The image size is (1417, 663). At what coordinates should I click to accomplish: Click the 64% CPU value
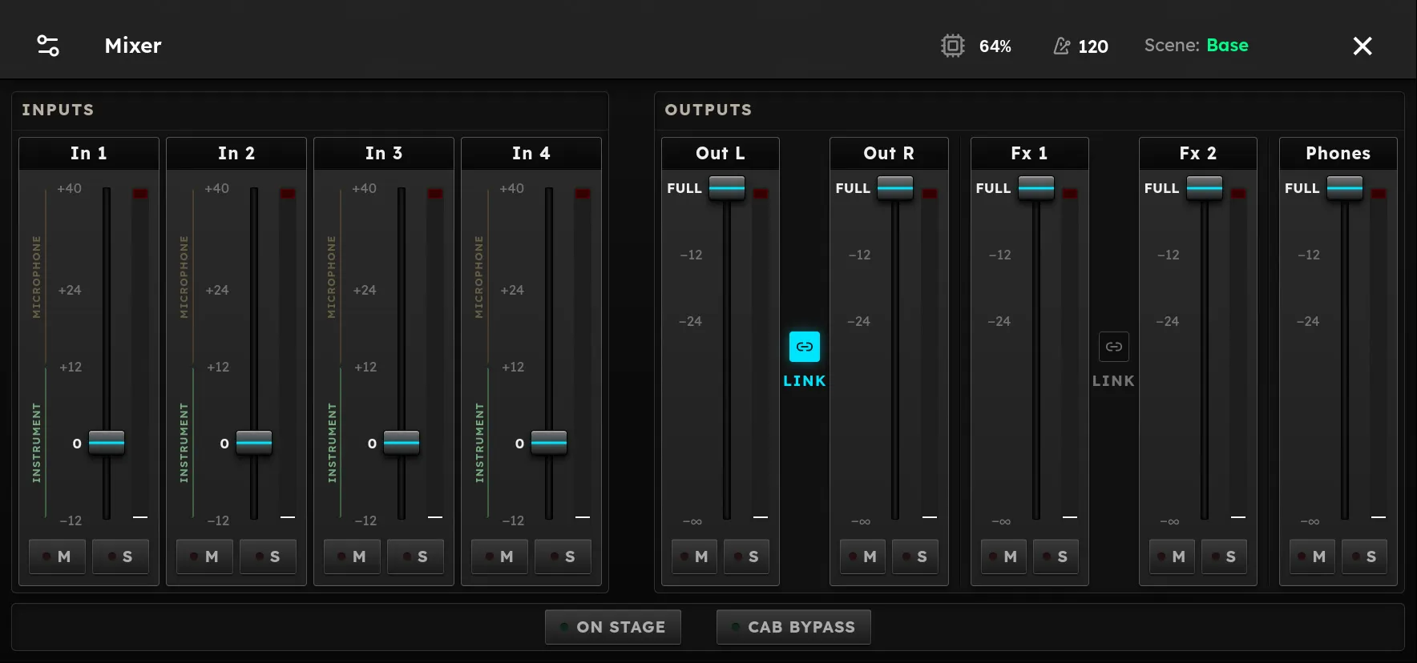pyautogui.click(x=995, y=46)
